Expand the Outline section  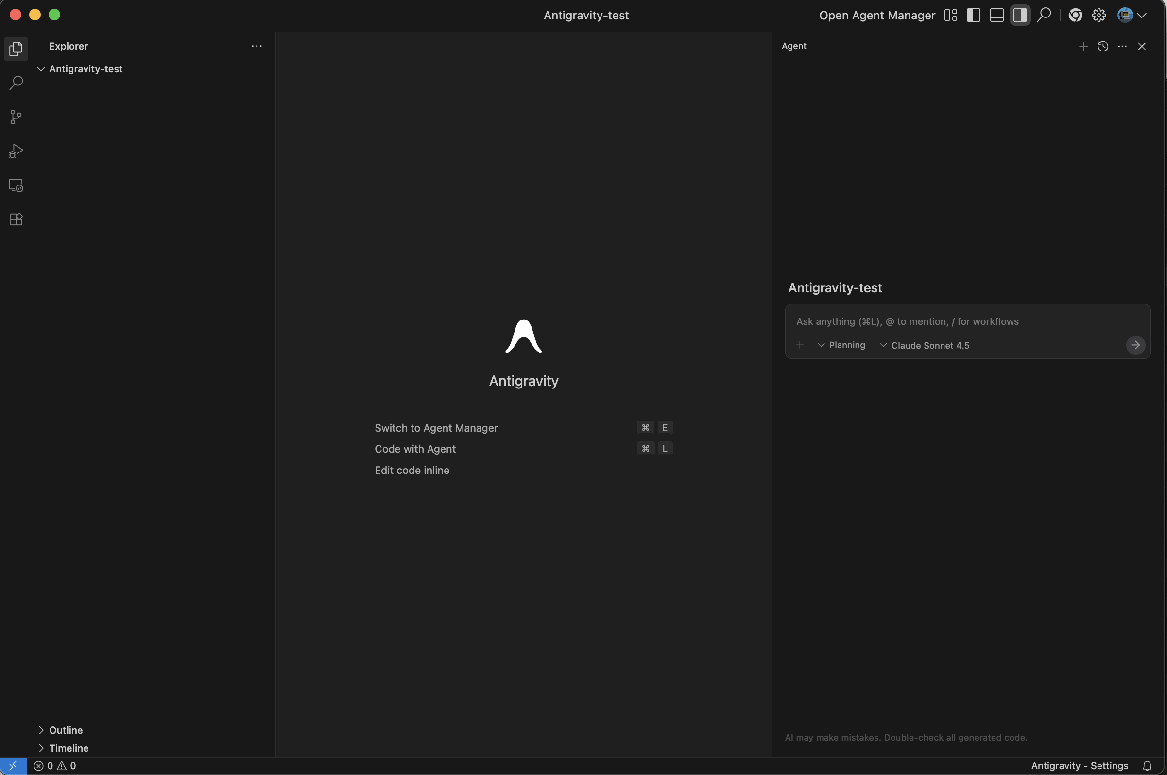click(65, 730)
